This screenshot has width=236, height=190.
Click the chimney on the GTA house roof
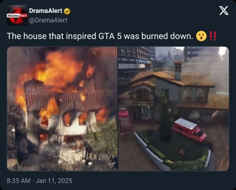178,71
